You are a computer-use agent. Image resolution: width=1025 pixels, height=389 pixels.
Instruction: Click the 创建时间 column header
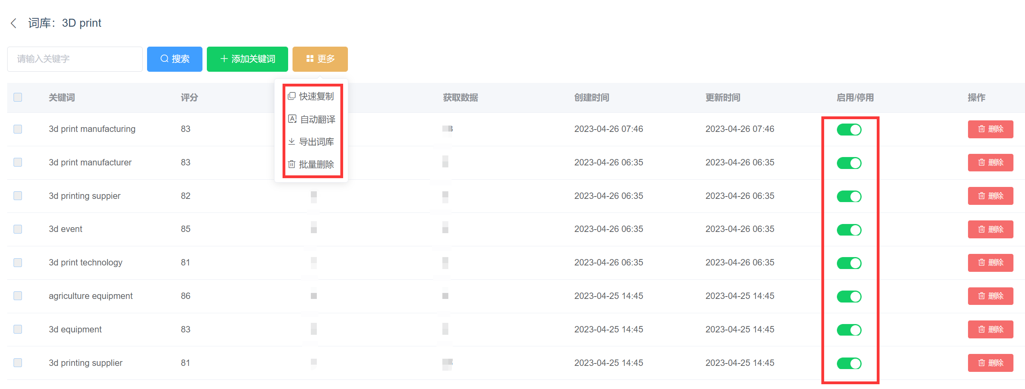point(591,98)
